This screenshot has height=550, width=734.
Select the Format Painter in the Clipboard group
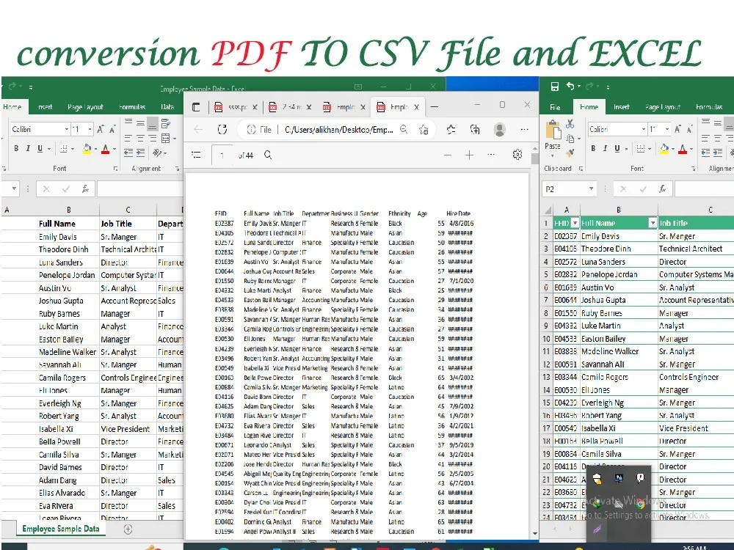click(570, 152)
